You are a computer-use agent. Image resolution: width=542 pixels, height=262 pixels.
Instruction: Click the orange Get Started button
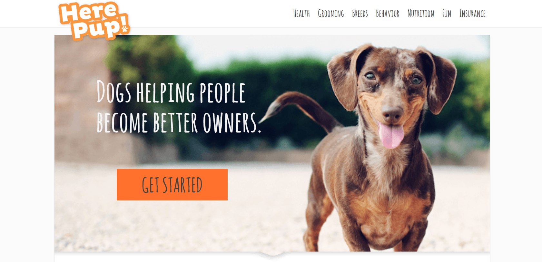coord(172,185)
